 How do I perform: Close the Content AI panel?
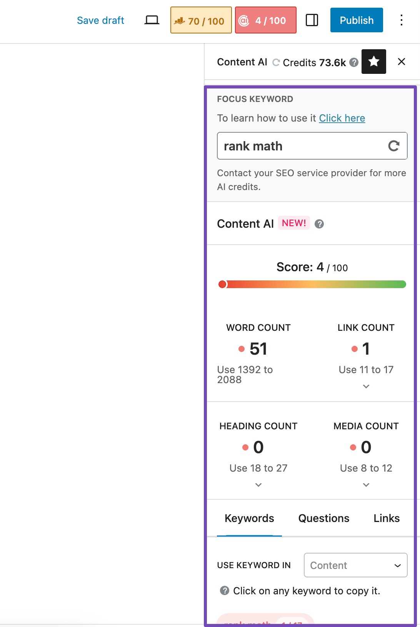[x=401, y=62]
